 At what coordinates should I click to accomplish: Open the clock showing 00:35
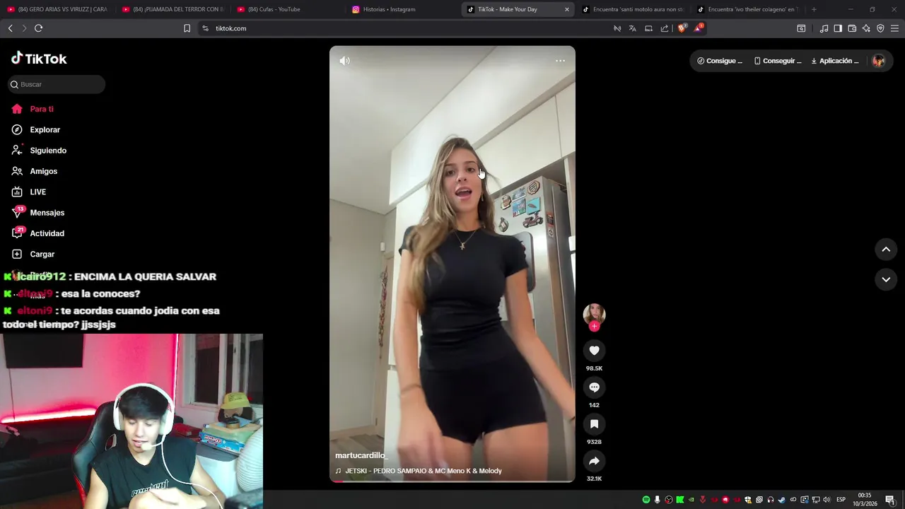point(865,500)
